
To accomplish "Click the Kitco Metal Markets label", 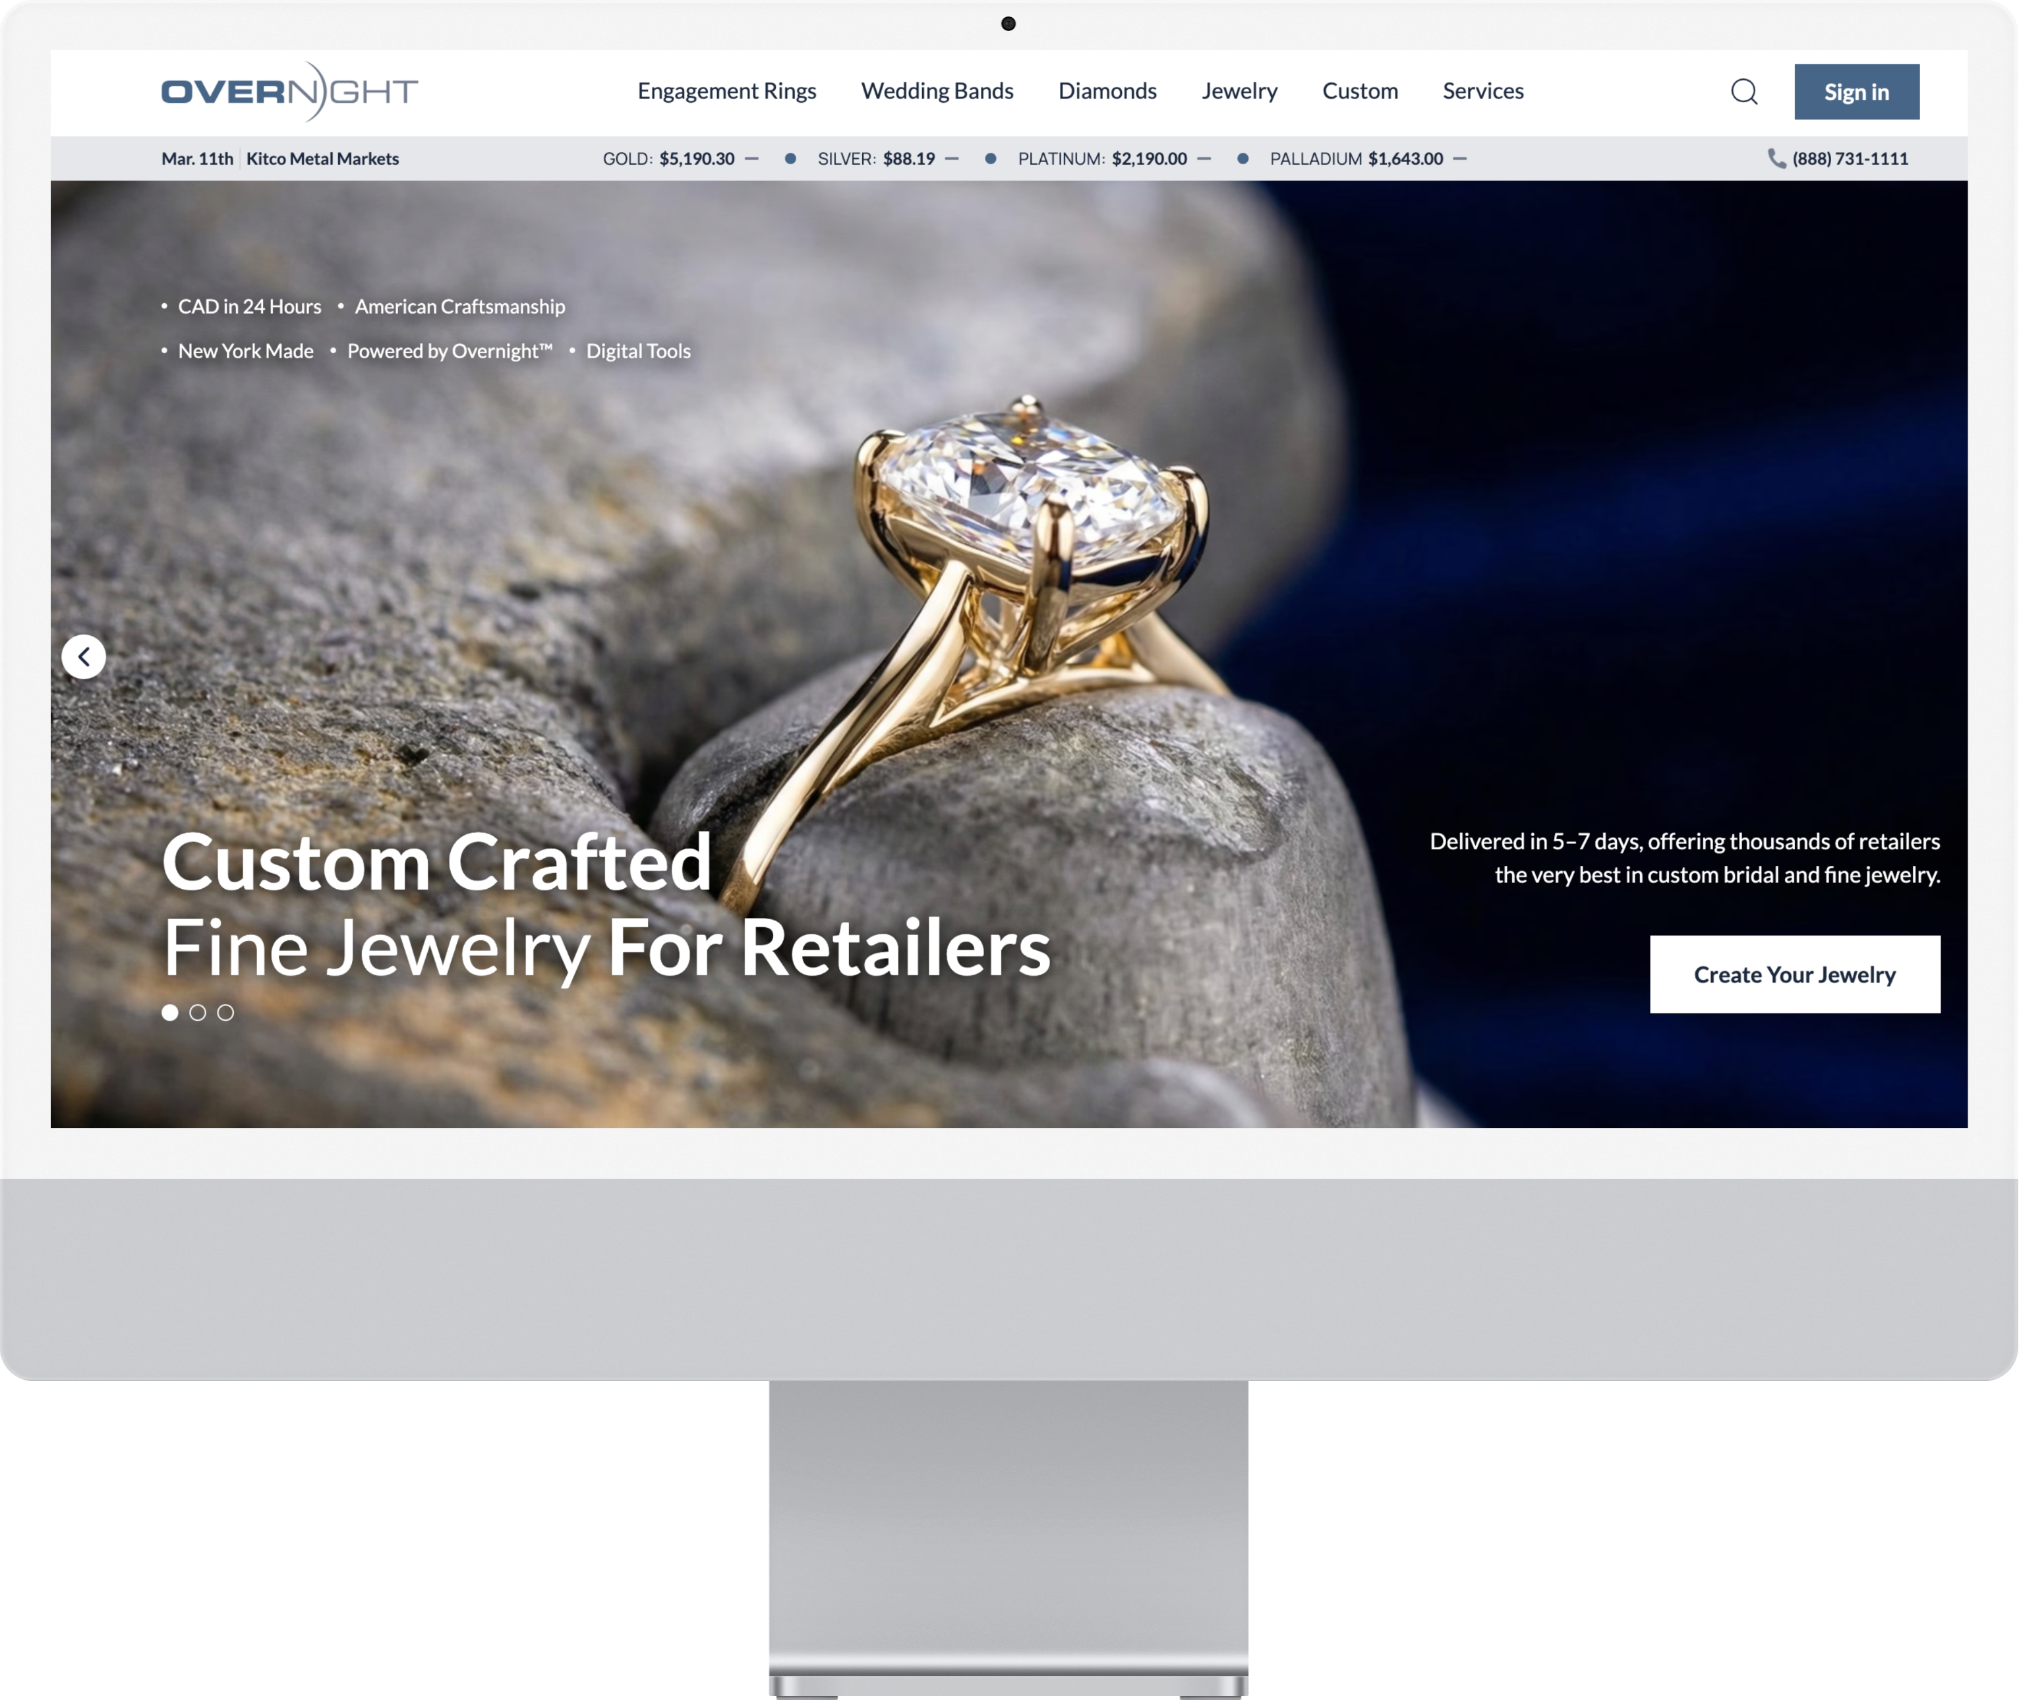I will pos(322,158).
